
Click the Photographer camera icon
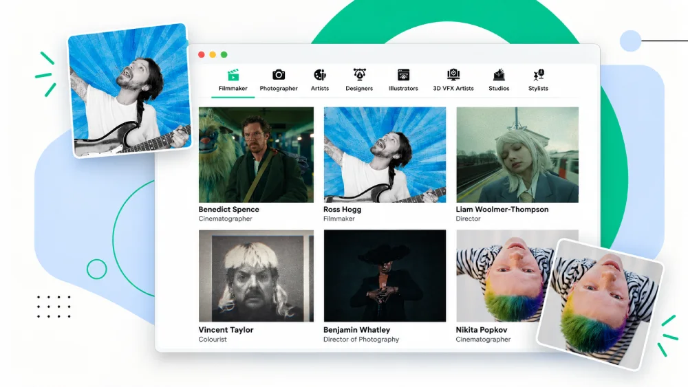point(279,75)
